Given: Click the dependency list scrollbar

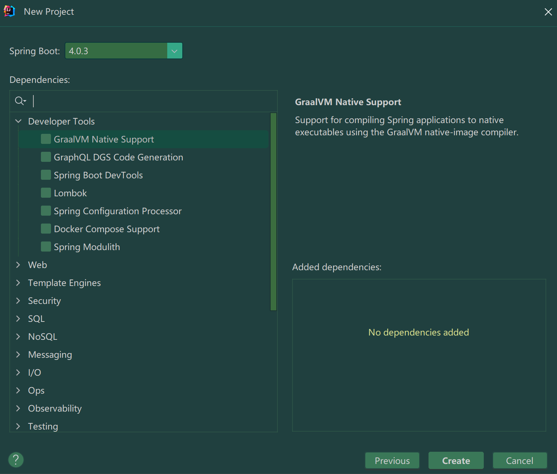Looking at the screenshot, I should click(273, 212).
